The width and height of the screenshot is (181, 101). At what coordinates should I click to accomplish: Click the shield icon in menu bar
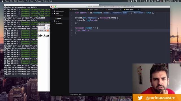131,1
